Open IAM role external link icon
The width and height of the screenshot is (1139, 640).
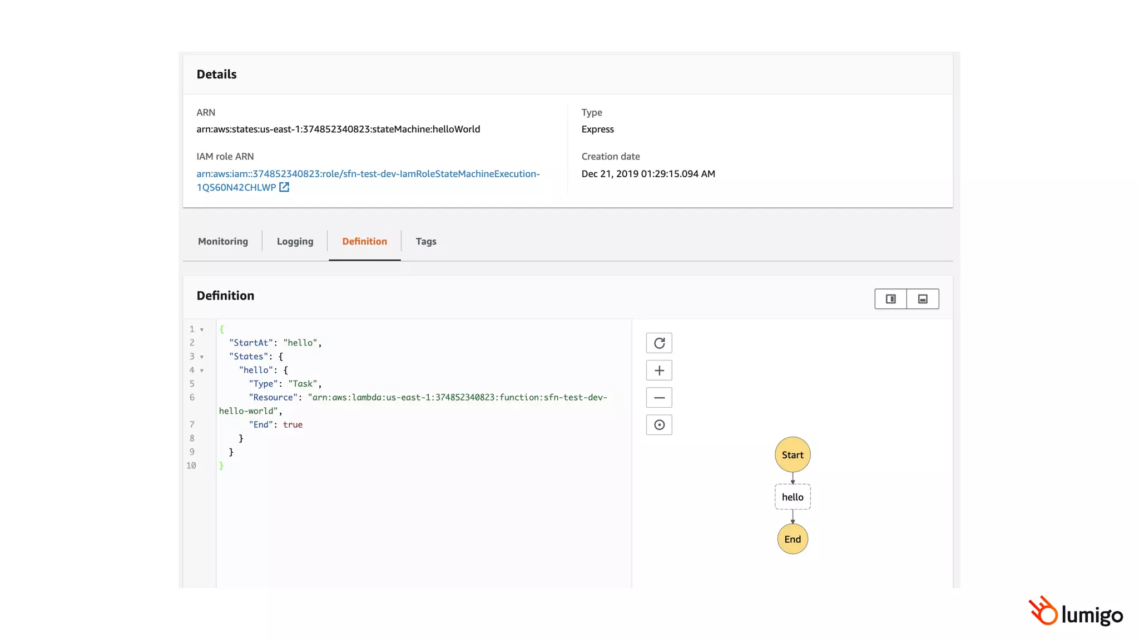284,187
